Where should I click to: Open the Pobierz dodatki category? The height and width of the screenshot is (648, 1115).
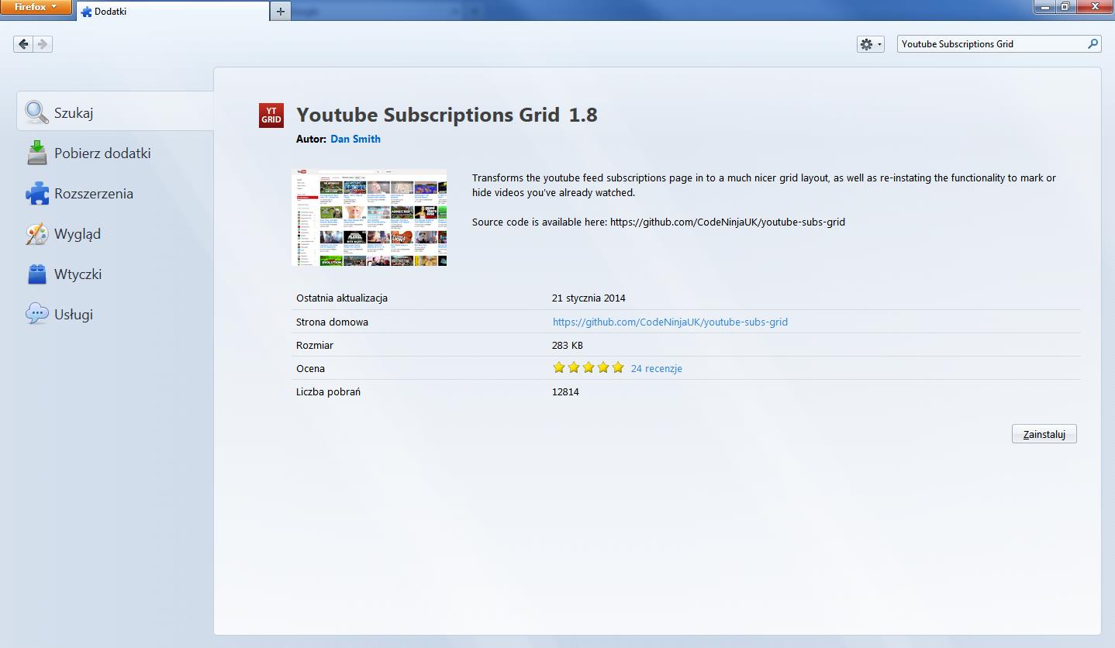point(115,153)
